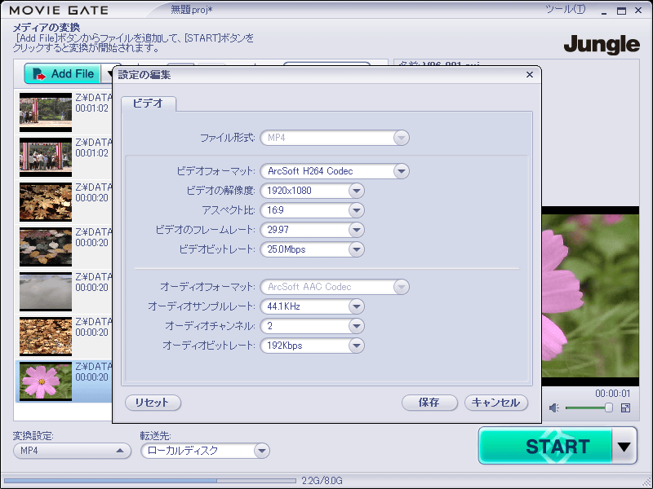Expand the 転送先 ローカルディスク dropdown
The height and width of the screenshot is (489, 653).
[x=206, y=451]
